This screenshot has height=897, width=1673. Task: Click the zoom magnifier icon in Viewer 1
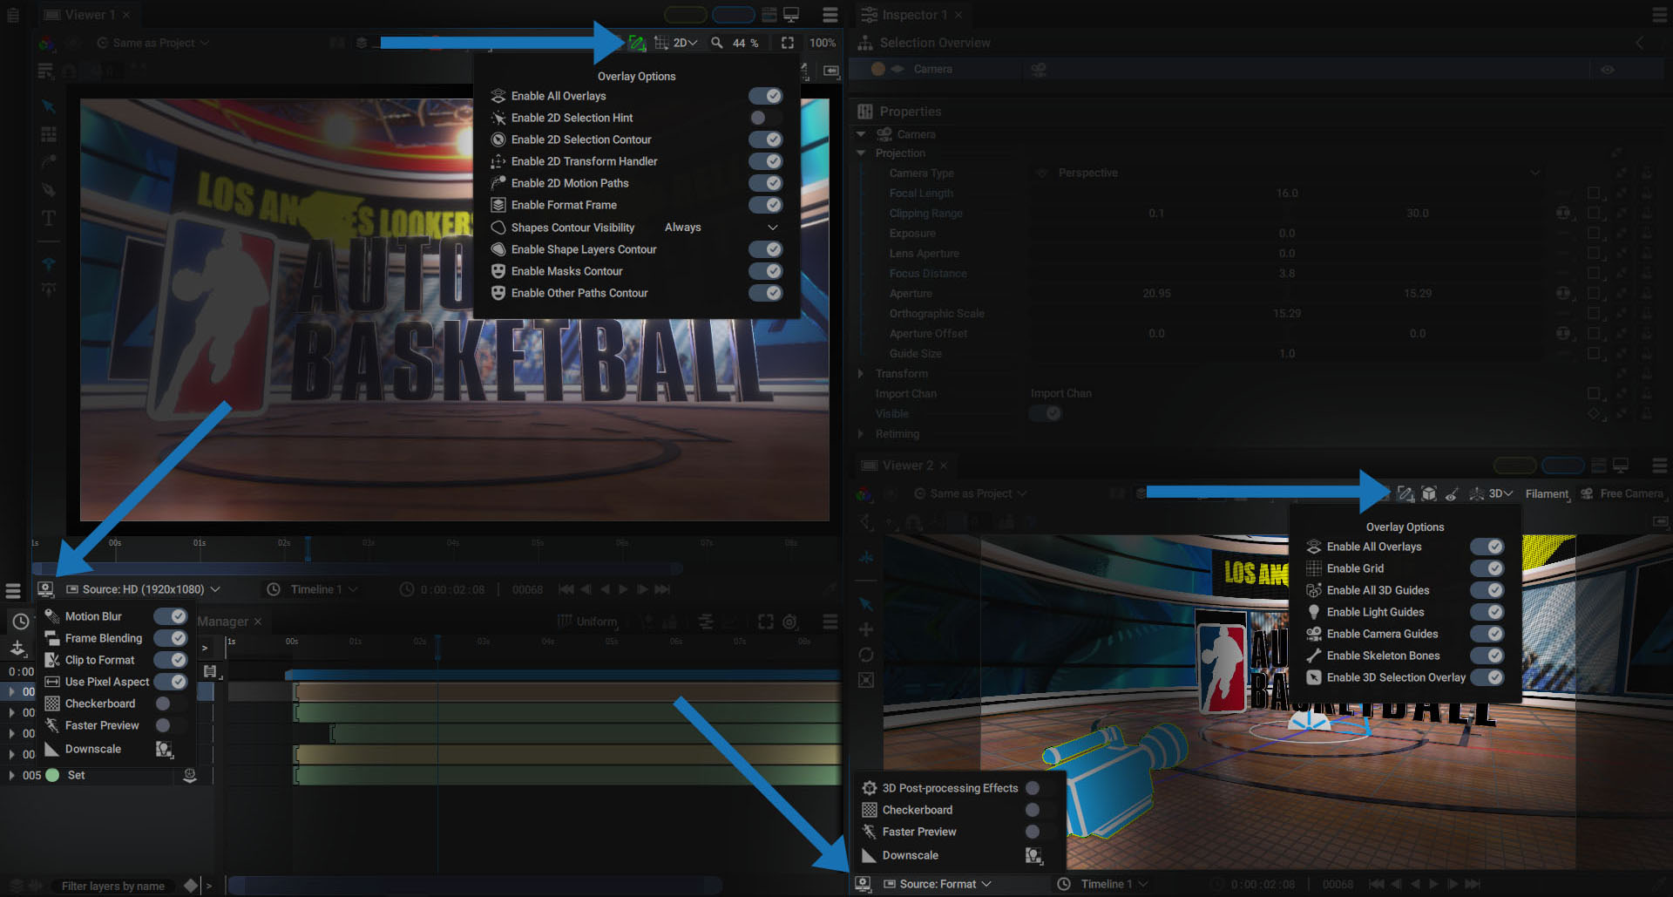coord(716,43)
